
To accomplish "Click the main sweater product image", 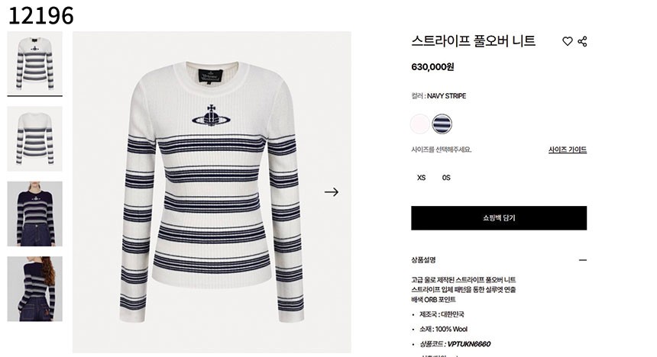I will [x=212, y=191].
